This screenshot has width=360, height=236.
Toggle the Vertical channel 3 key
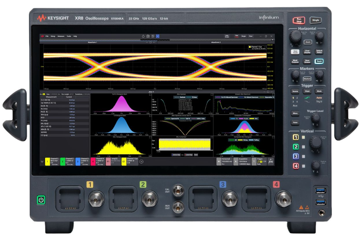296,156
